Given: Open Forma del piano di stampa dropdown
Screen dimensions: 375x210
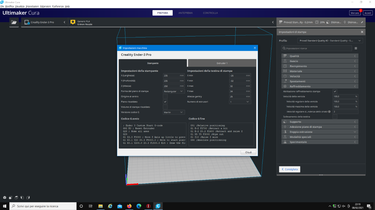Looking at the screenshot, I should tap(174, 91).
